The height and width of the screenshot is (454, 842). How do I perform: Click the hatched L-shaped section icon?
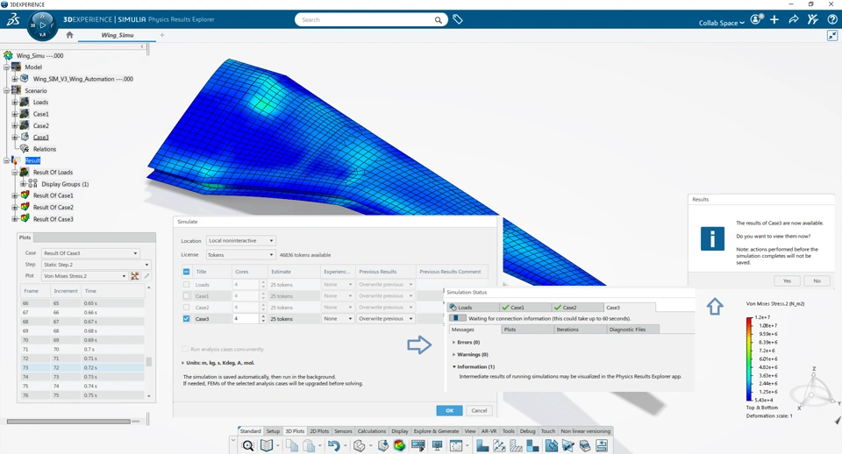coord(516,445)
